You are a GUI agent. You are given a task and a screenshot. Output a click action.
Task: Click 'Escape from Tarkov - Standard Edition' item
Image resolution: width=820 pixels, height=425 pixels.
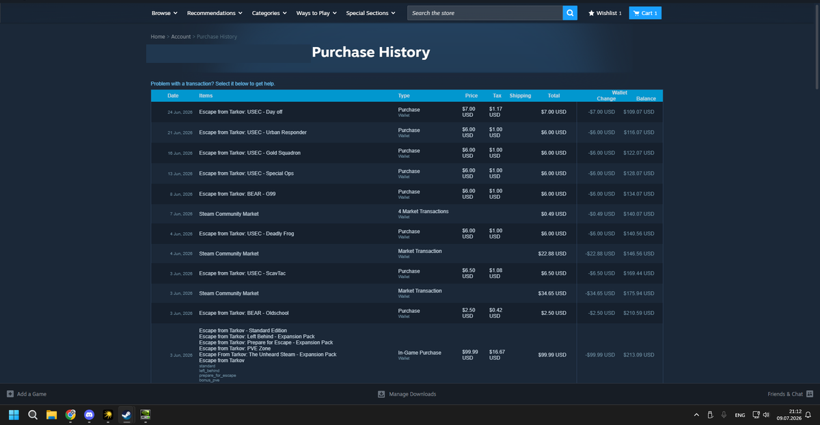(x=243, y=331)
